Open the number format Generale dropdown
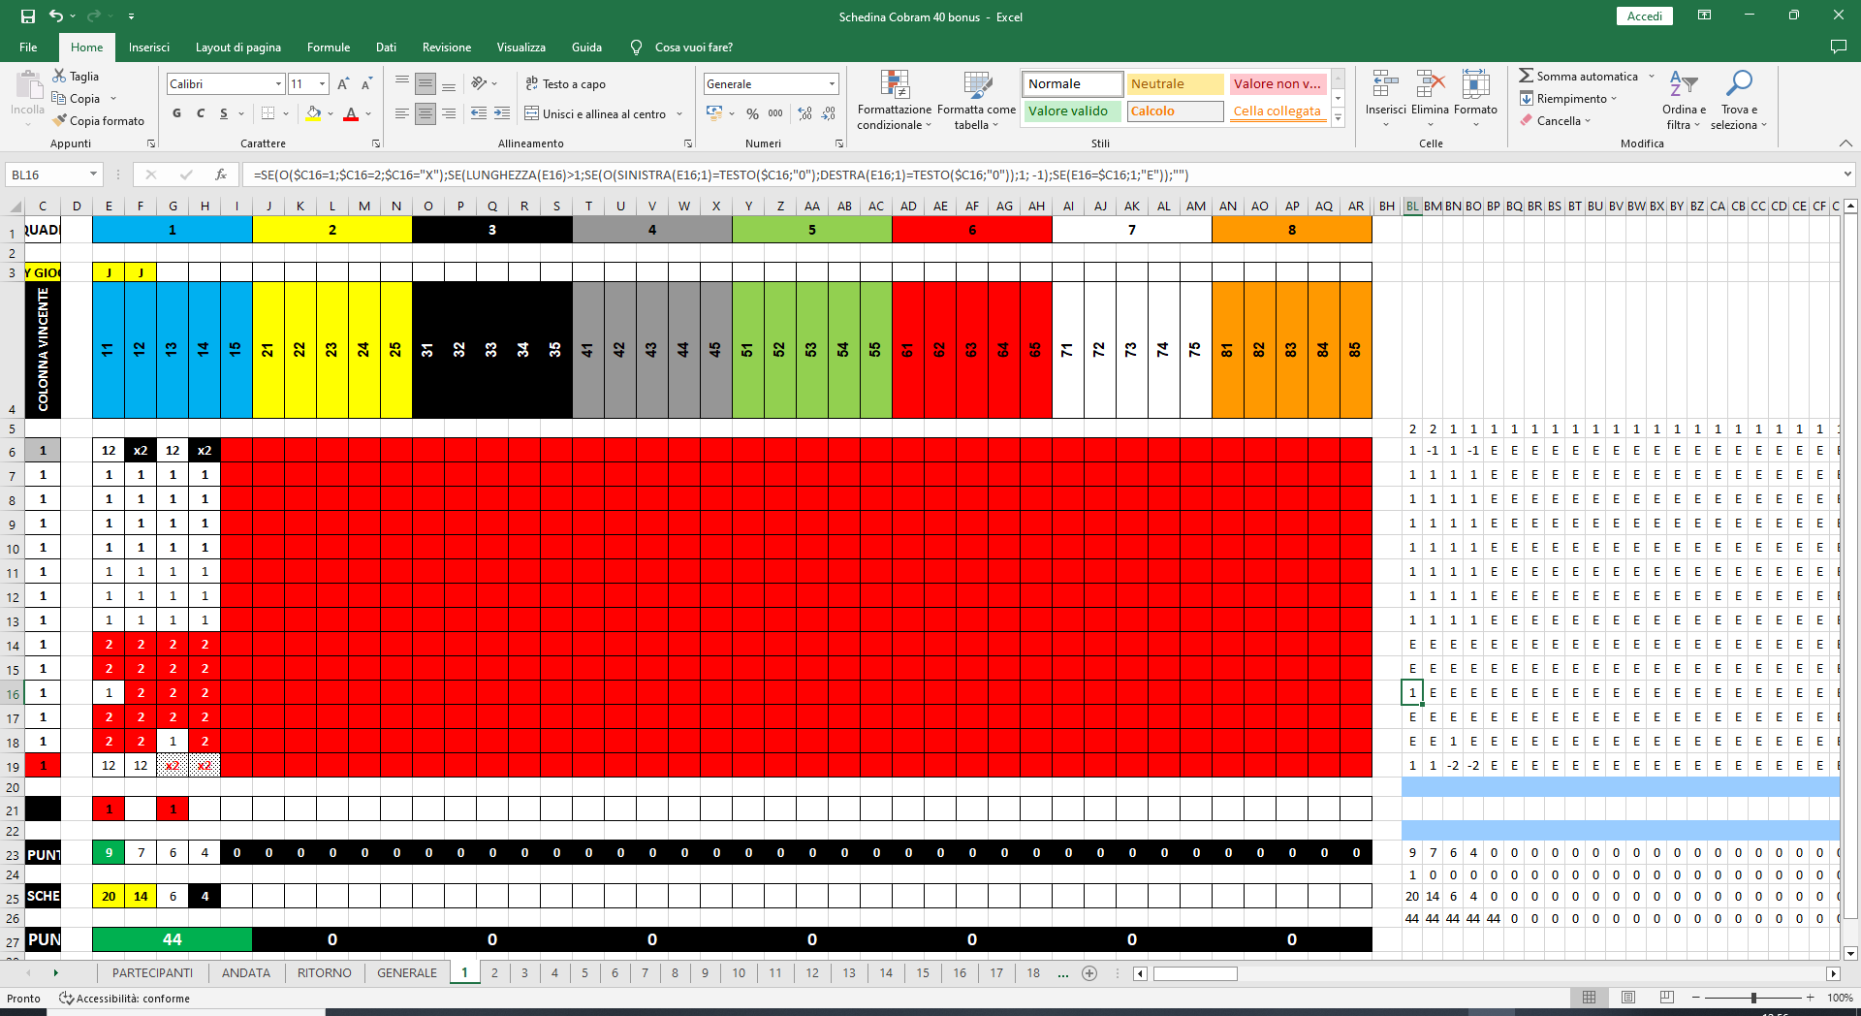The height and width of the screenshot is (1016, 1861). click(832, 84)
